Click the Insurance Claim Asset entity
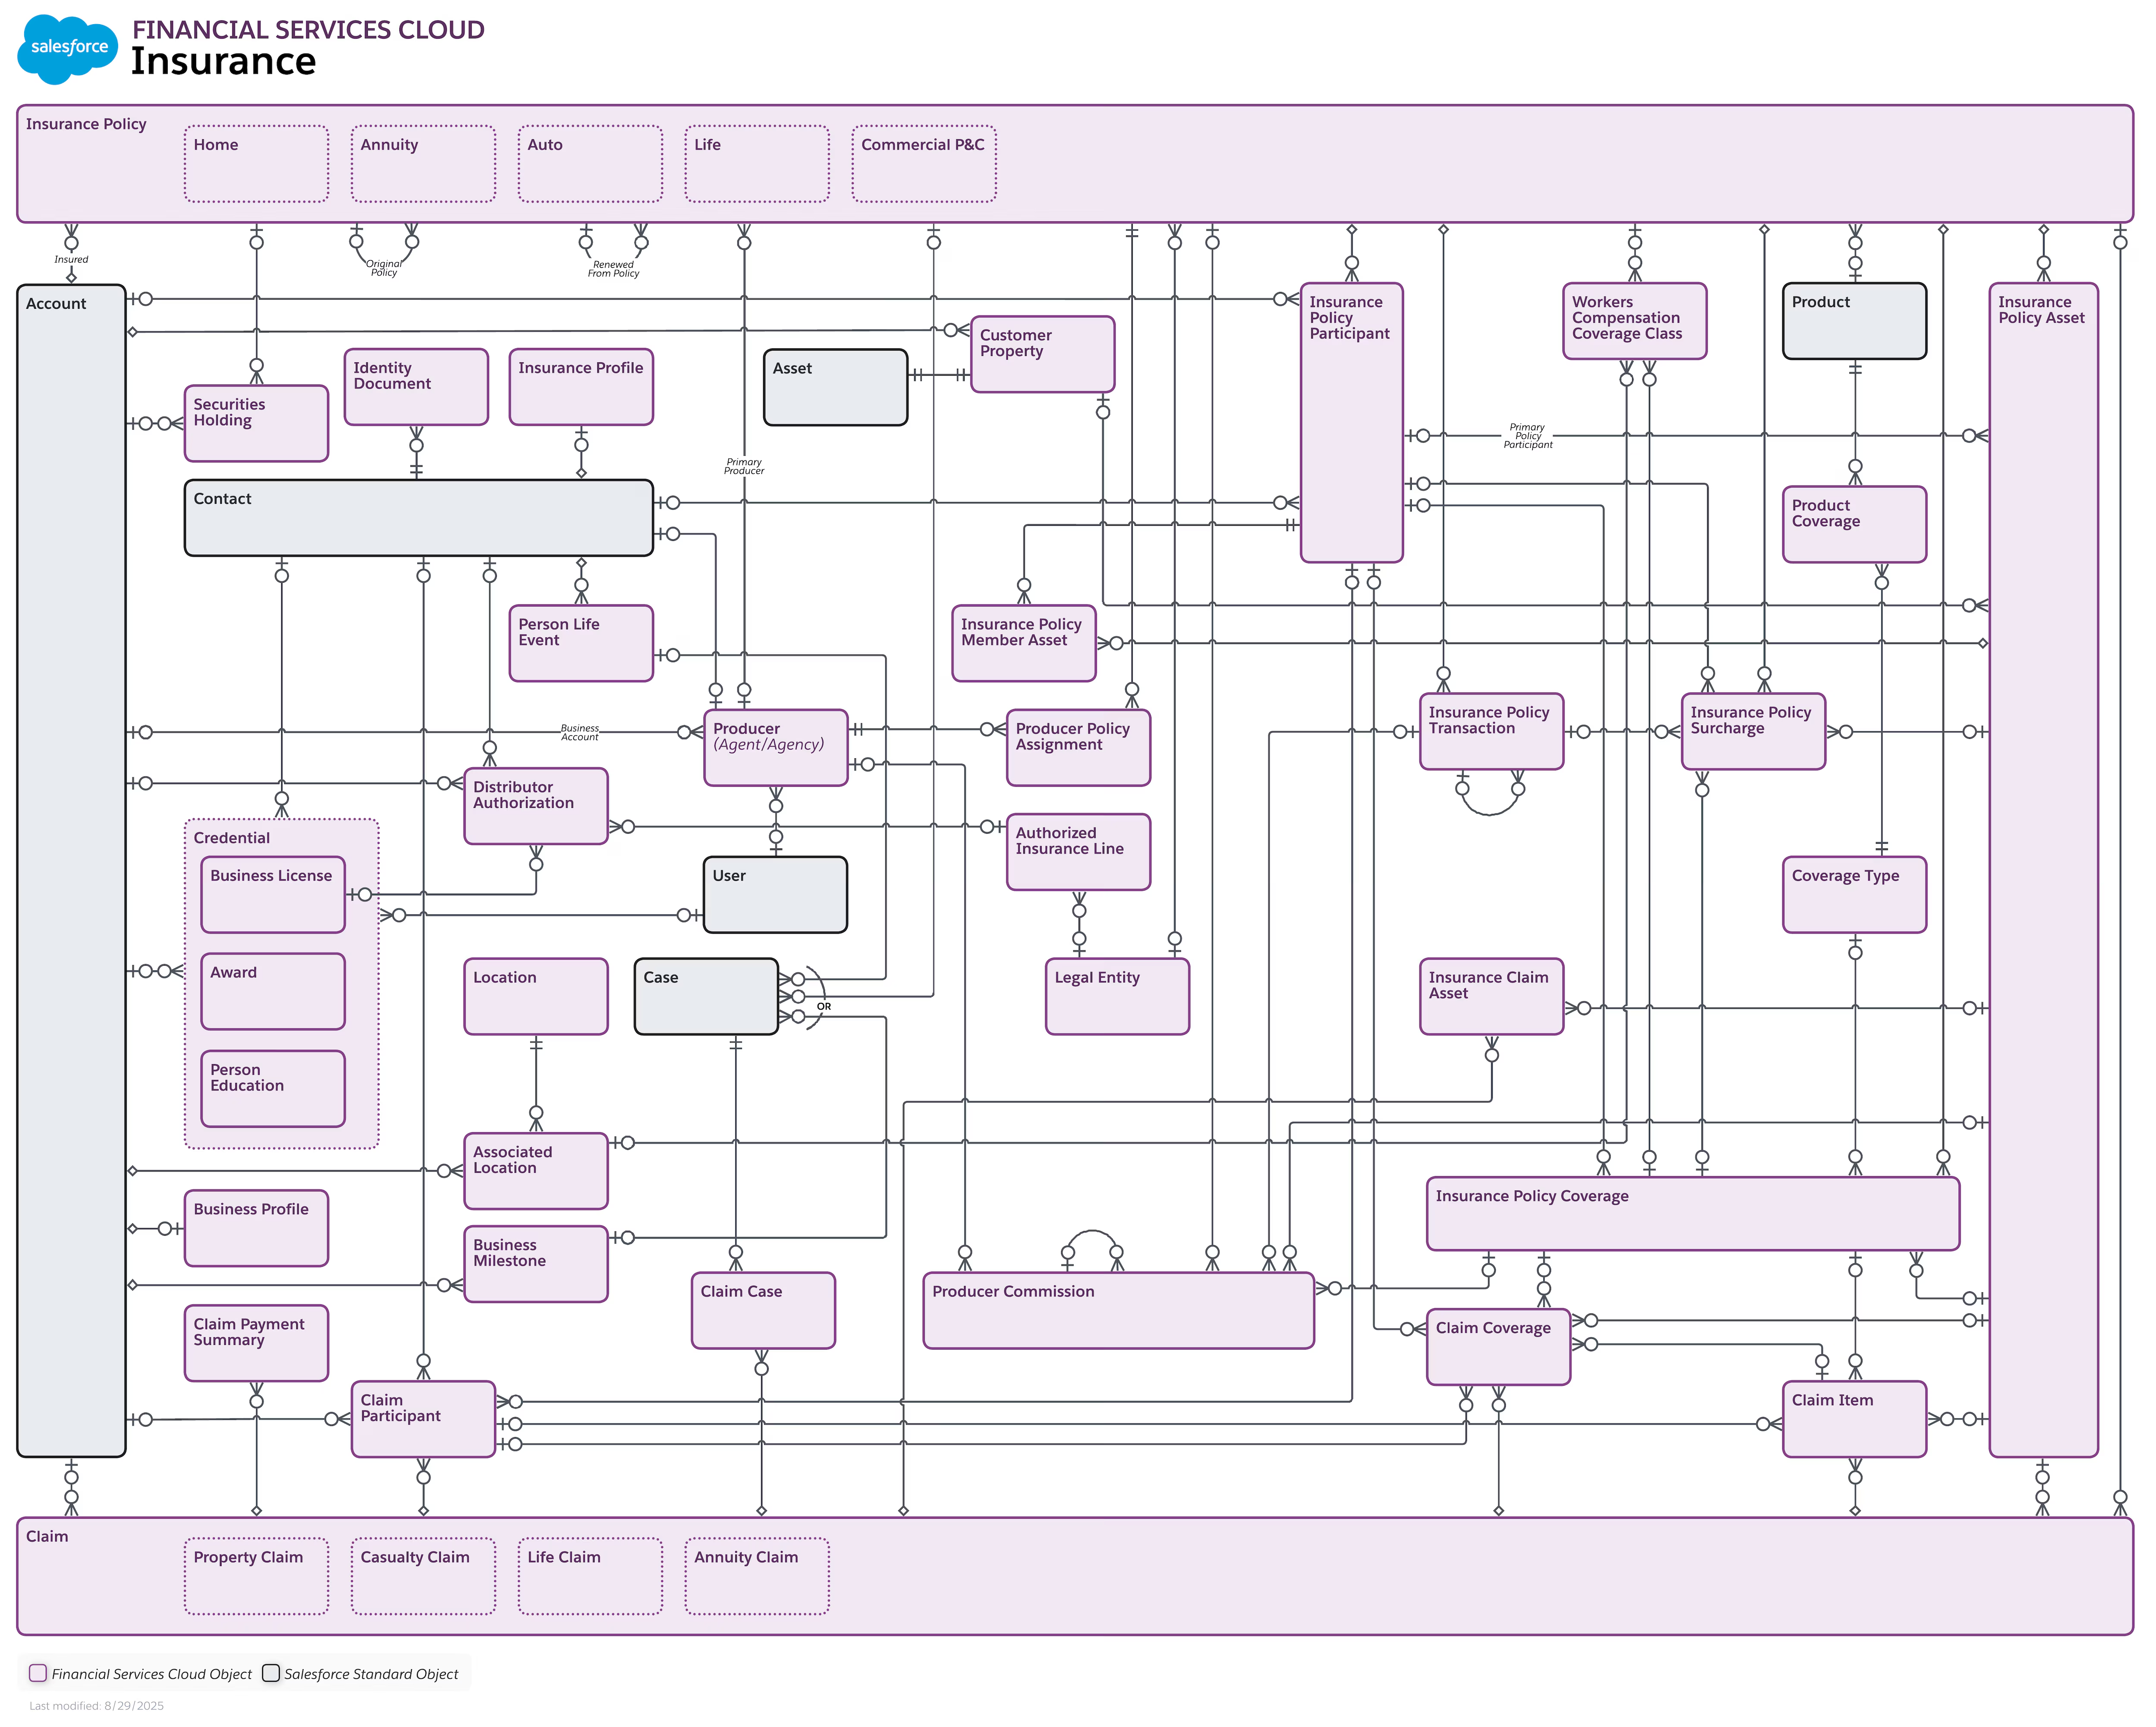 pyautogui.click(x=1492, y=997)
